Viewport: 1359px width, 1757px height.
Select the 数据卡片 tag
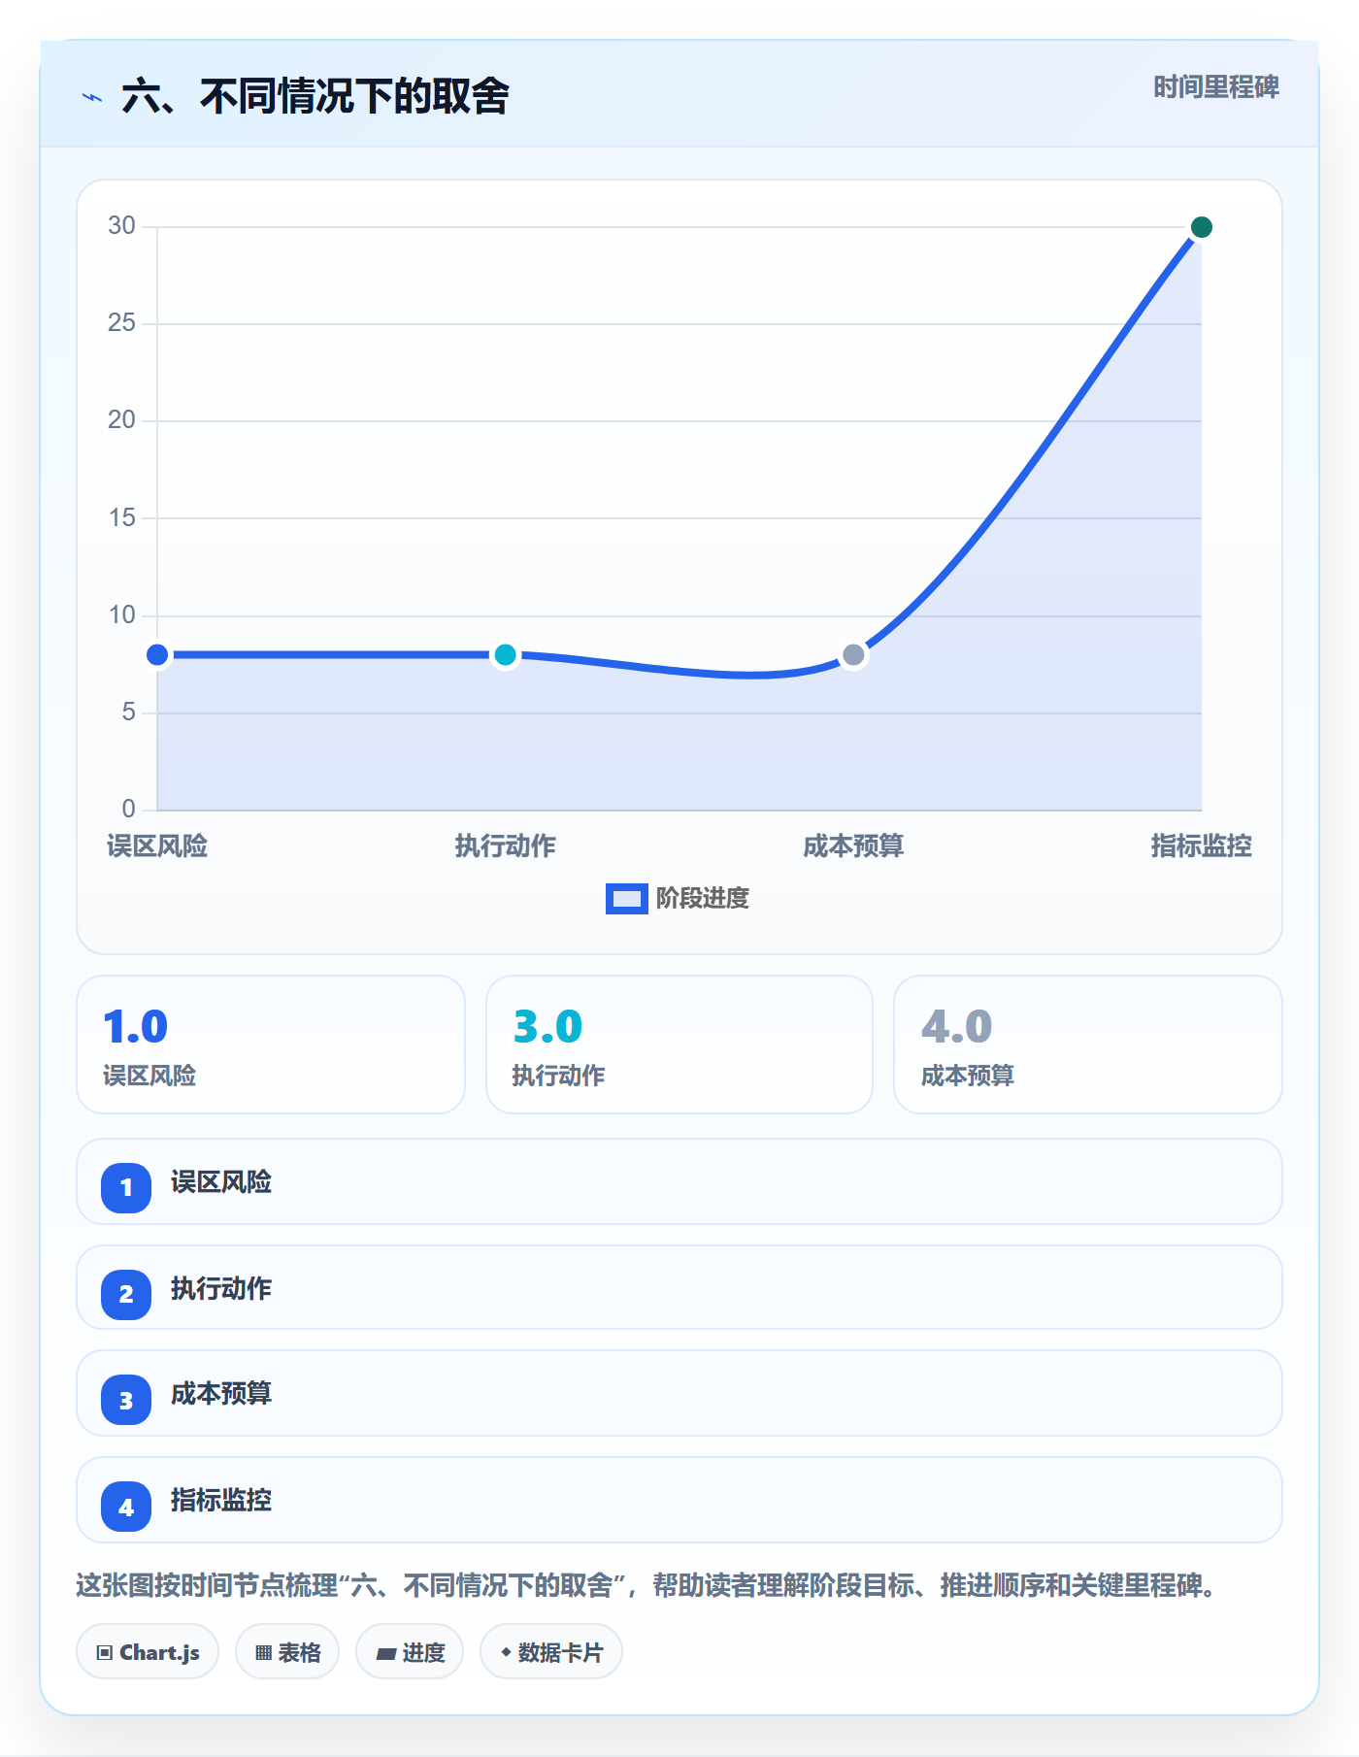pyautogui.click(x=551, y=1651)
